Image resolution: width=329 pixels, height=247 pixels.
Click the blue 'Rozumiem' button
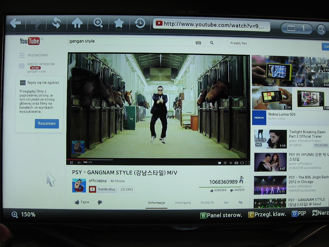point(47,123)
